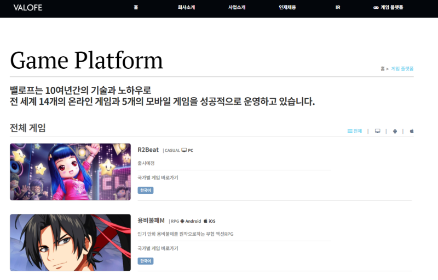Image resolution: width=438 pixels, height=280 pixels.
Task: Filter games by Apple iOS icon
Action: tap(412, 131)
